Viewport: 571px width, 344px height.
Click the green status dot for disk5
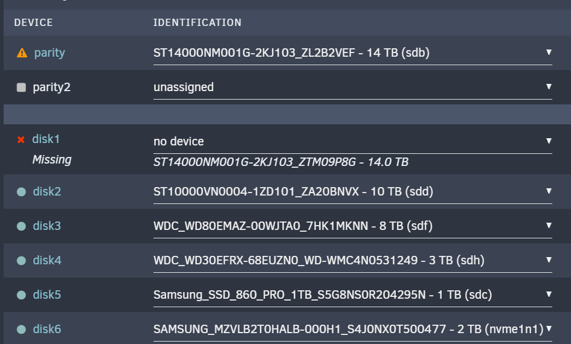tap(22, 295)
